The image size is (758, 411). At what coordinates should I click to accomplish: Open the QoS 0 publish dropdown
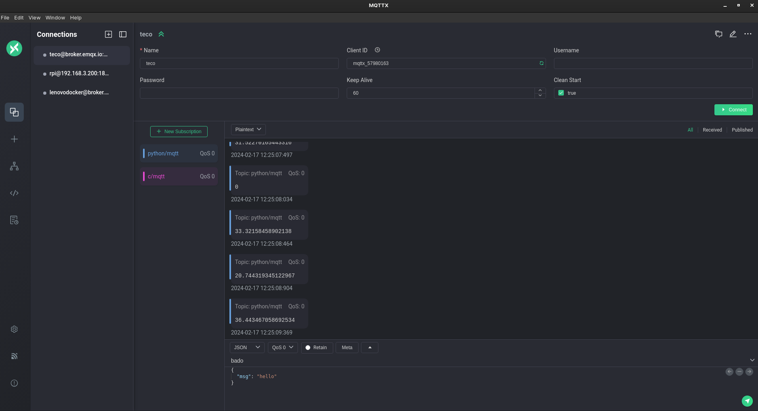click(283, 348)
